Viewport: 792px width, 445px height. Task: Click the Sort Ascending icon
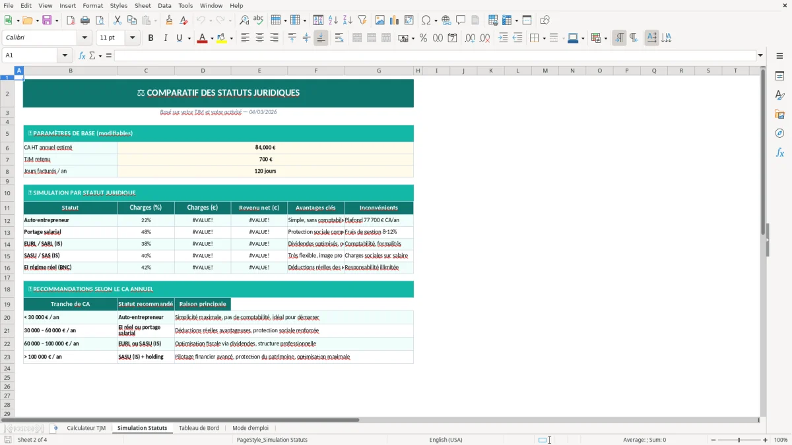click(x=333, y=20)
